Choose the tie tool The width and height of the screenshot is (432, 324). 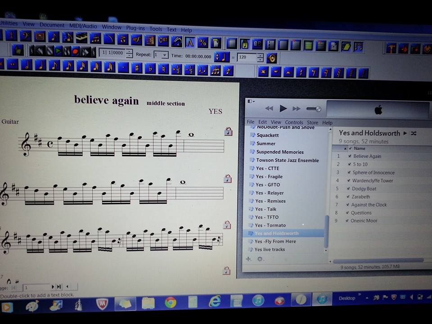pyautogui.click(x=202, y=71)
